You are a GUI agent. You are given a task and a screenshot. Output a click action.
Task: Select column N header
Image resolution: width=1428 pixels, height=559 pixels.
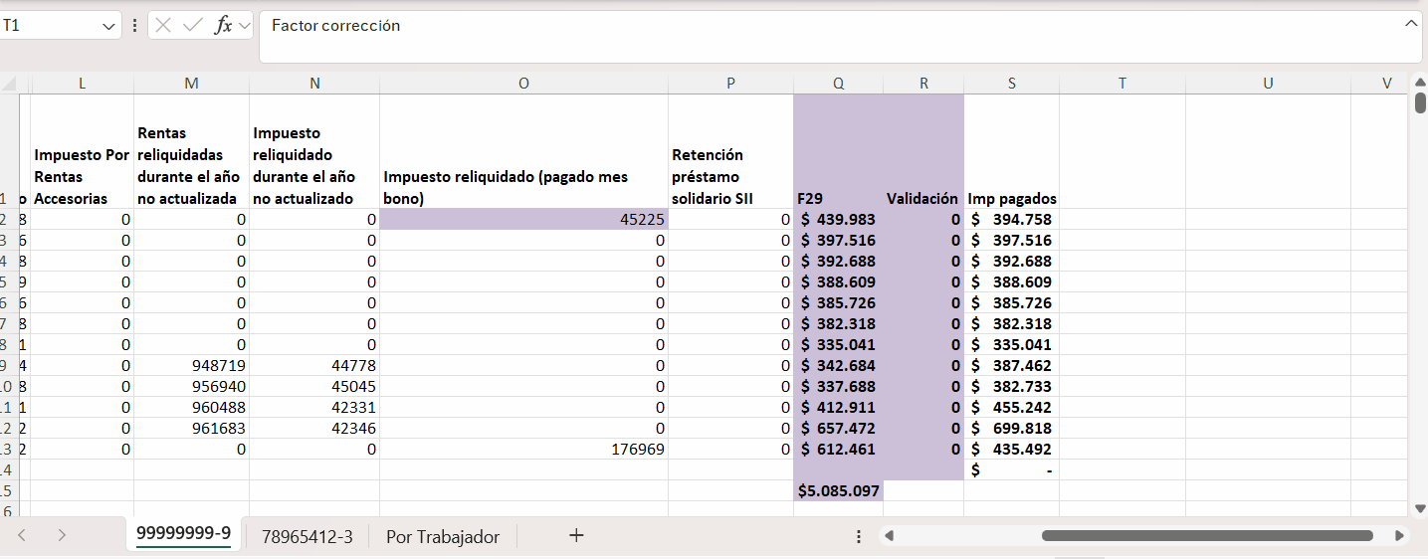point(314,84)
